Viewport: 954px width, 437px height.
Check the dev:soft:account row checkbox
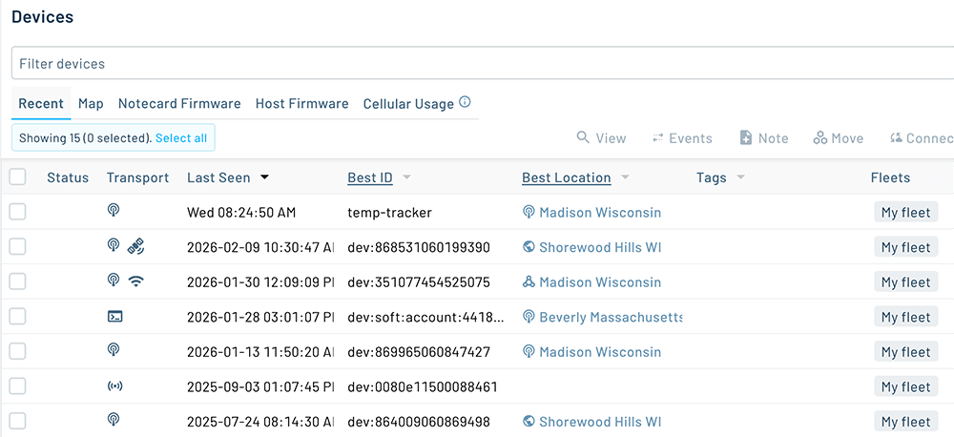click(17, 316)
